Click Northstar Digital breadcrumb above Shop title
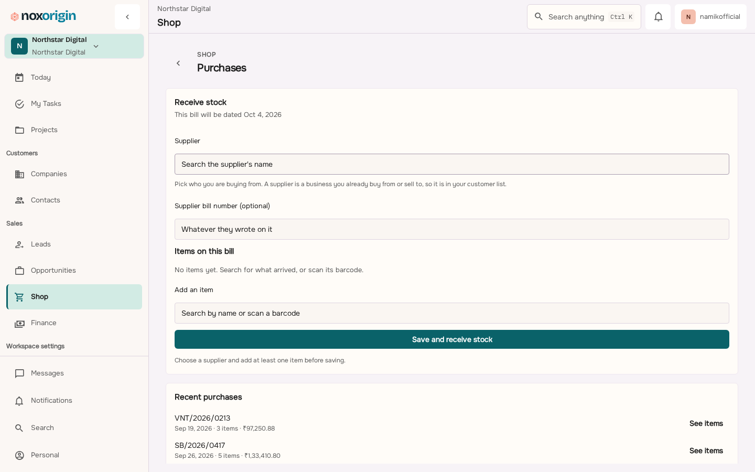Screen dimensions: 755x472 tap(184, 9)
